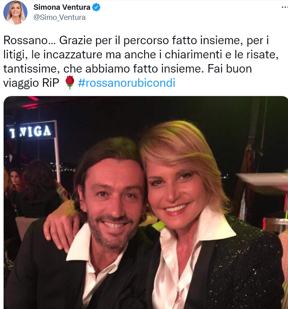
Task: Open the Simona Ventura display name link
Action: pyautogui.click(x=62, y=7)
